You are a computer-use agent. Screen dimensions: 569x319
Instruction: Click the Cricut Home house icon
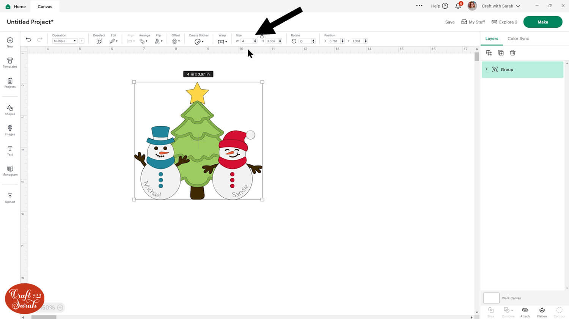coord(8,6)
